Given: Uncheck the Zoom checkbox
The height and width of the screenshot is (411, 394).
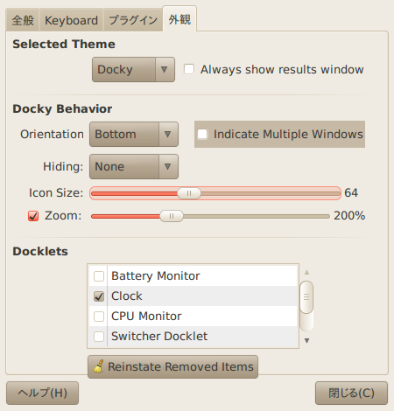Looking at the screenshot, I should pos(33,216).
